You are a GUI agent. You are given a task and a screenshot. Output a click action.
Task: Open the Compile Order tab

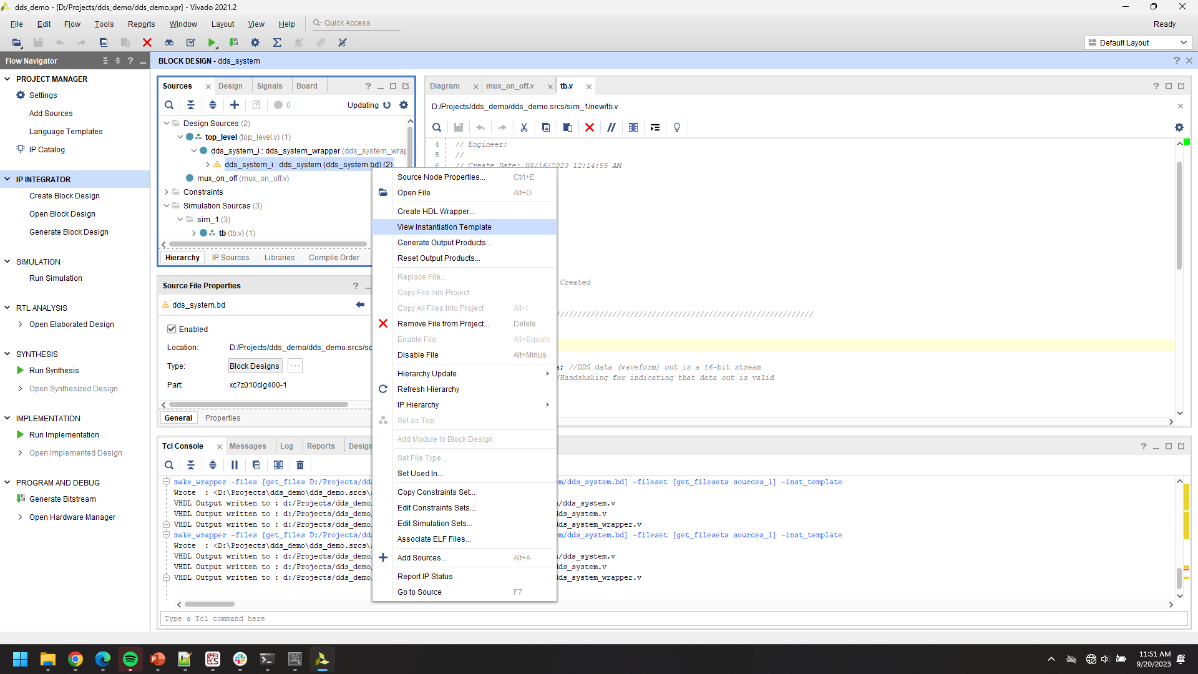coord(334,258)
